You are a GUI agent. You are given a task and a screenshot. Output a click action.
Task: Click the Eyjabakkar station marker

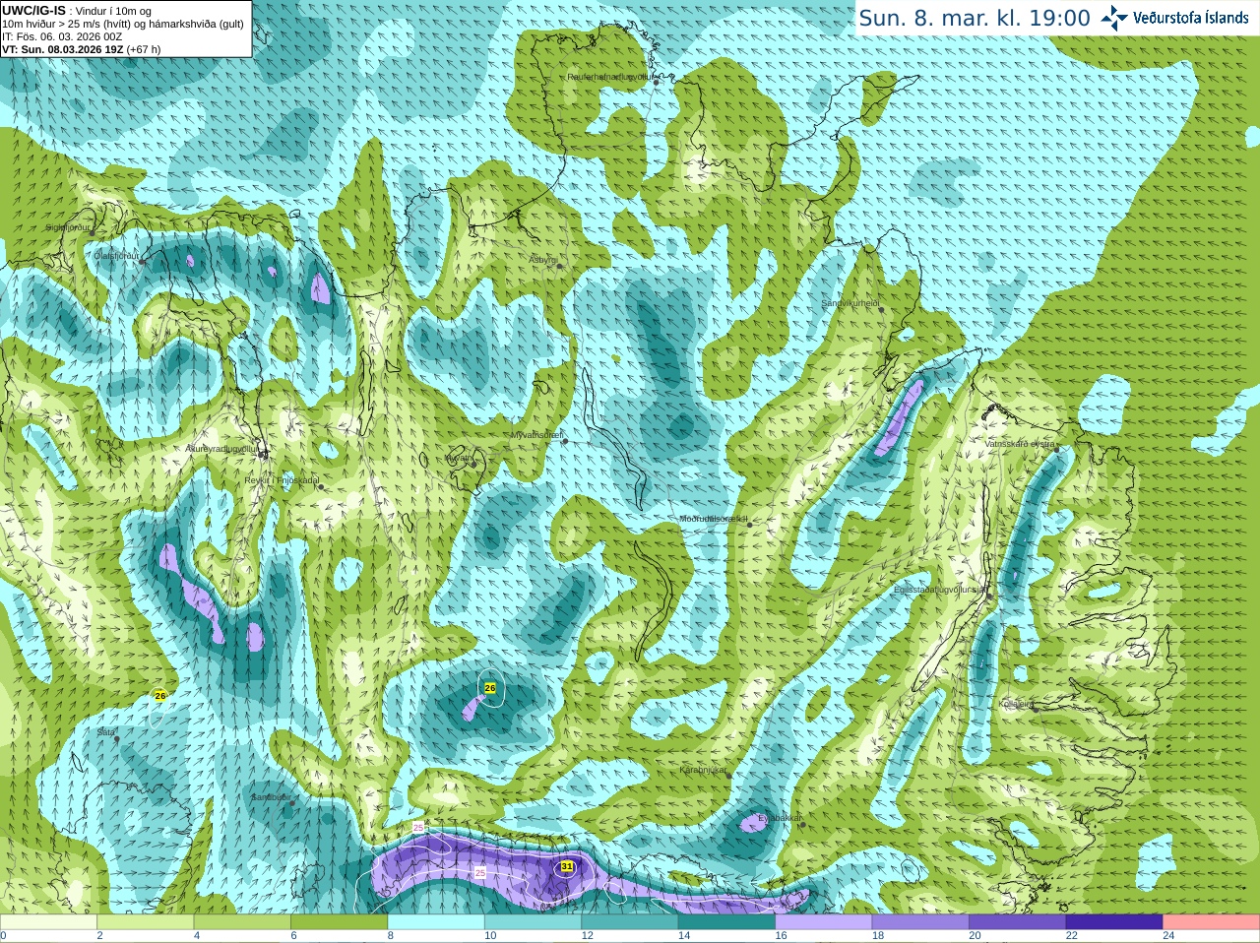[x=802, y=824]
